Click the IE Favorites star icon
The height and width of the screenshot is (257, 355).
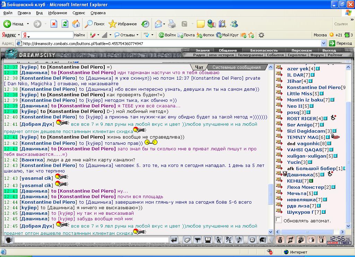pyautogui.click(x=113, y=24)
